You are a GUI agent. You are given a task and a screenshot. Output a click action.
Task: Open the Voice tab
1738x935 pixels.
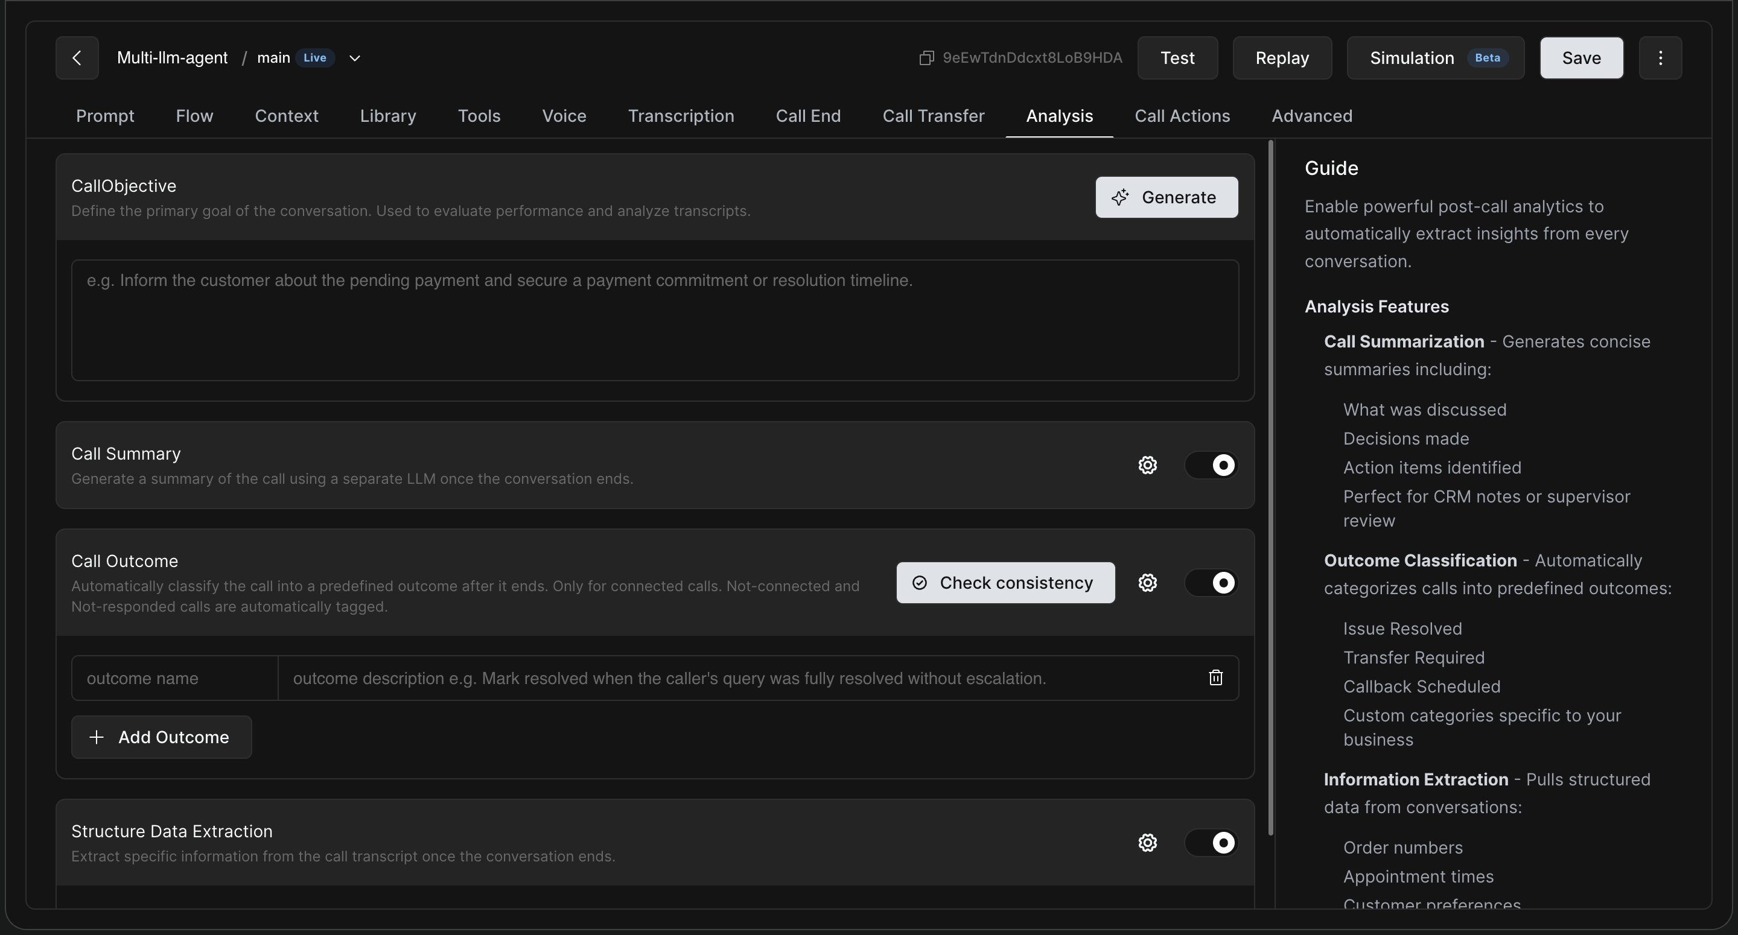(564, 116)
